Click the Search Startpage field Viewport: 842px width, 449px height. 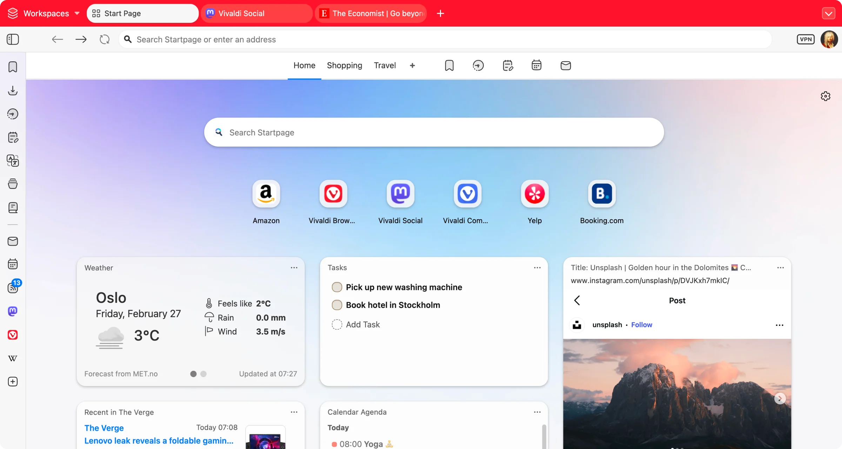pyautogui.click(x=434, y=132)
